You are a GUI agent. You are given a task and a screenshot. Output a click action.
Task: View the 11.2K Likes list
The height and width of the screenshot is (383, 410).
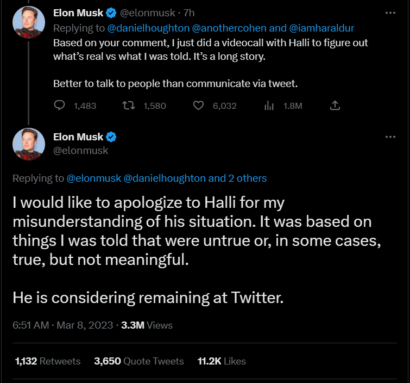pos(222,361)
